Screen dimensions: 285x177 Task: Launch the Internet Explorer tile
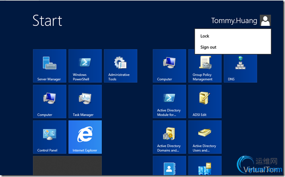click(85, 137)
